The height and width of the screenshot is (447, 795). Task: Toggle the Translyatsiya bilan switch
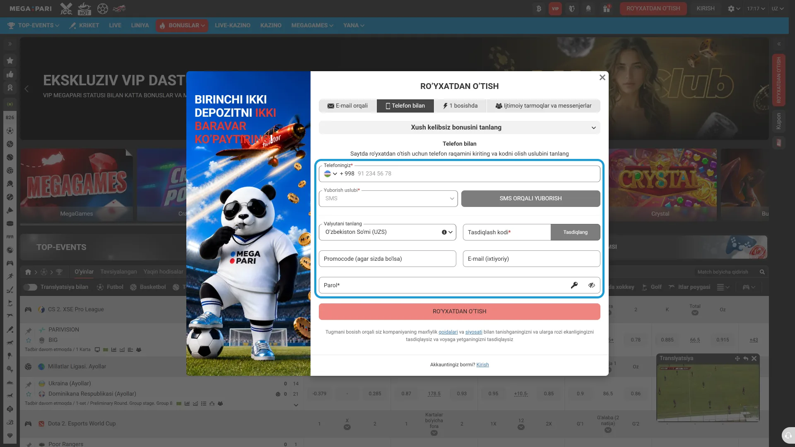30,287
